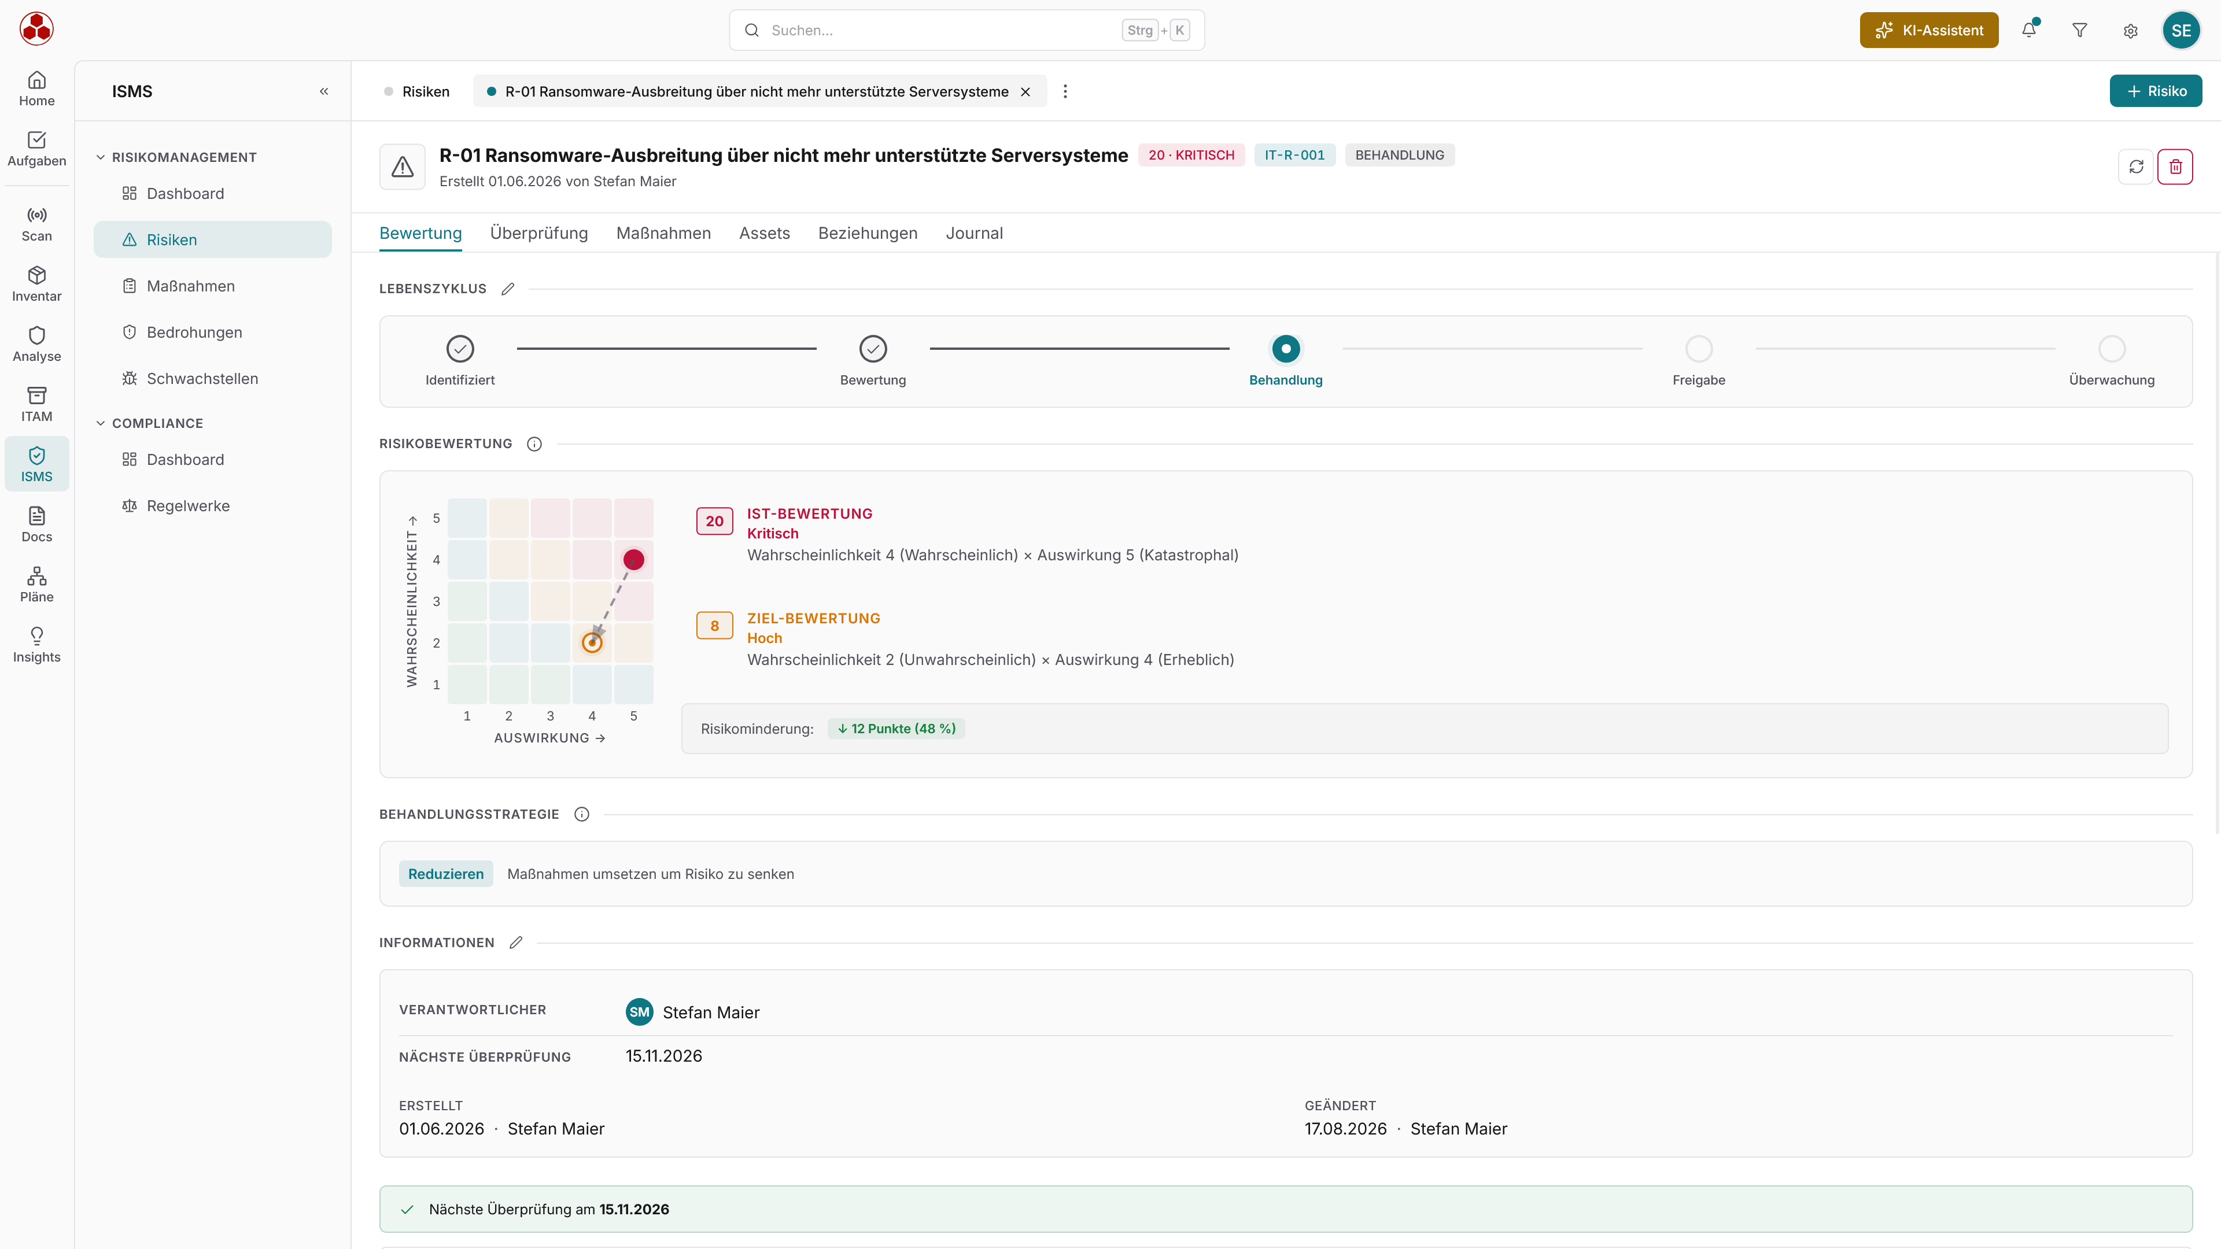
Task: Focus the Suchen search field
Action: (x=966, y=30)
